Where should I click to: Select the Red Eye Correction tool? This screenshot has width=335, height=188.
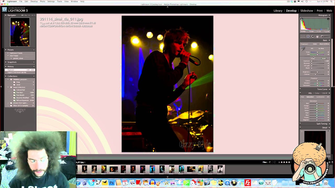(x=313, y=36)
